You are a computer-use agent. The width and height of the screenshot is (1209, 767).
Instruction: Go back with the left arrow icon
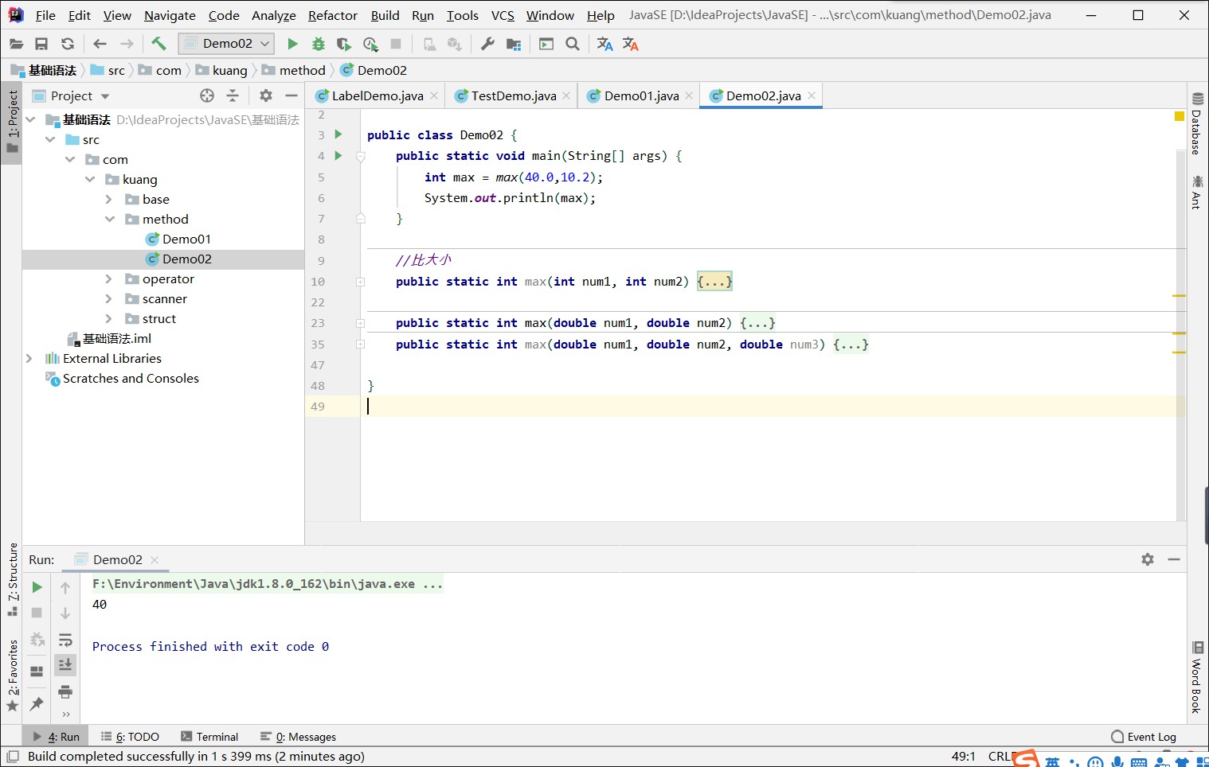(100, 44)
